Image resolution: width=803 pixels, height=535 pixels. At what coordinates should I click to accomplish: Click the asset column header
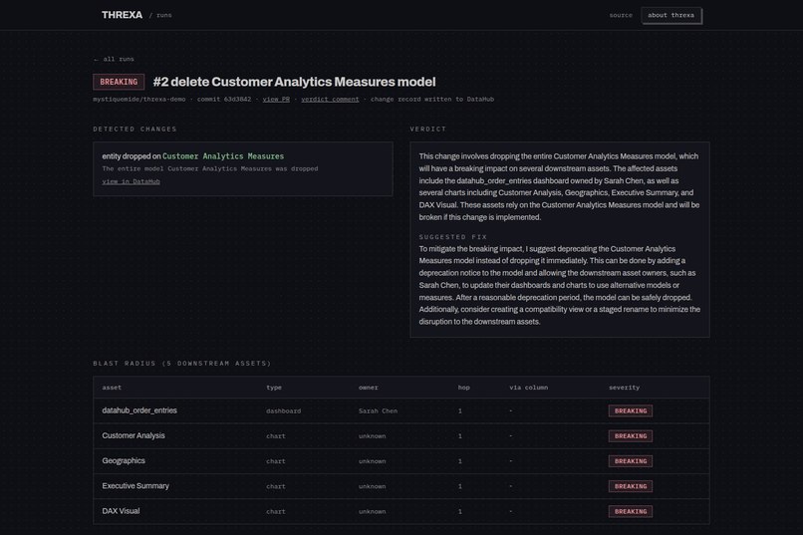tap(112, 388)
